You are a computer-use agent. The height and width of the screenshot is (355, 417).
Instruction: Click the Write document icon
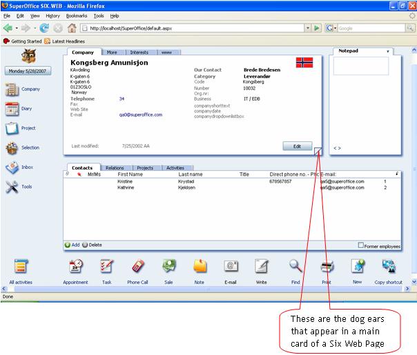[x=262, y=266]
